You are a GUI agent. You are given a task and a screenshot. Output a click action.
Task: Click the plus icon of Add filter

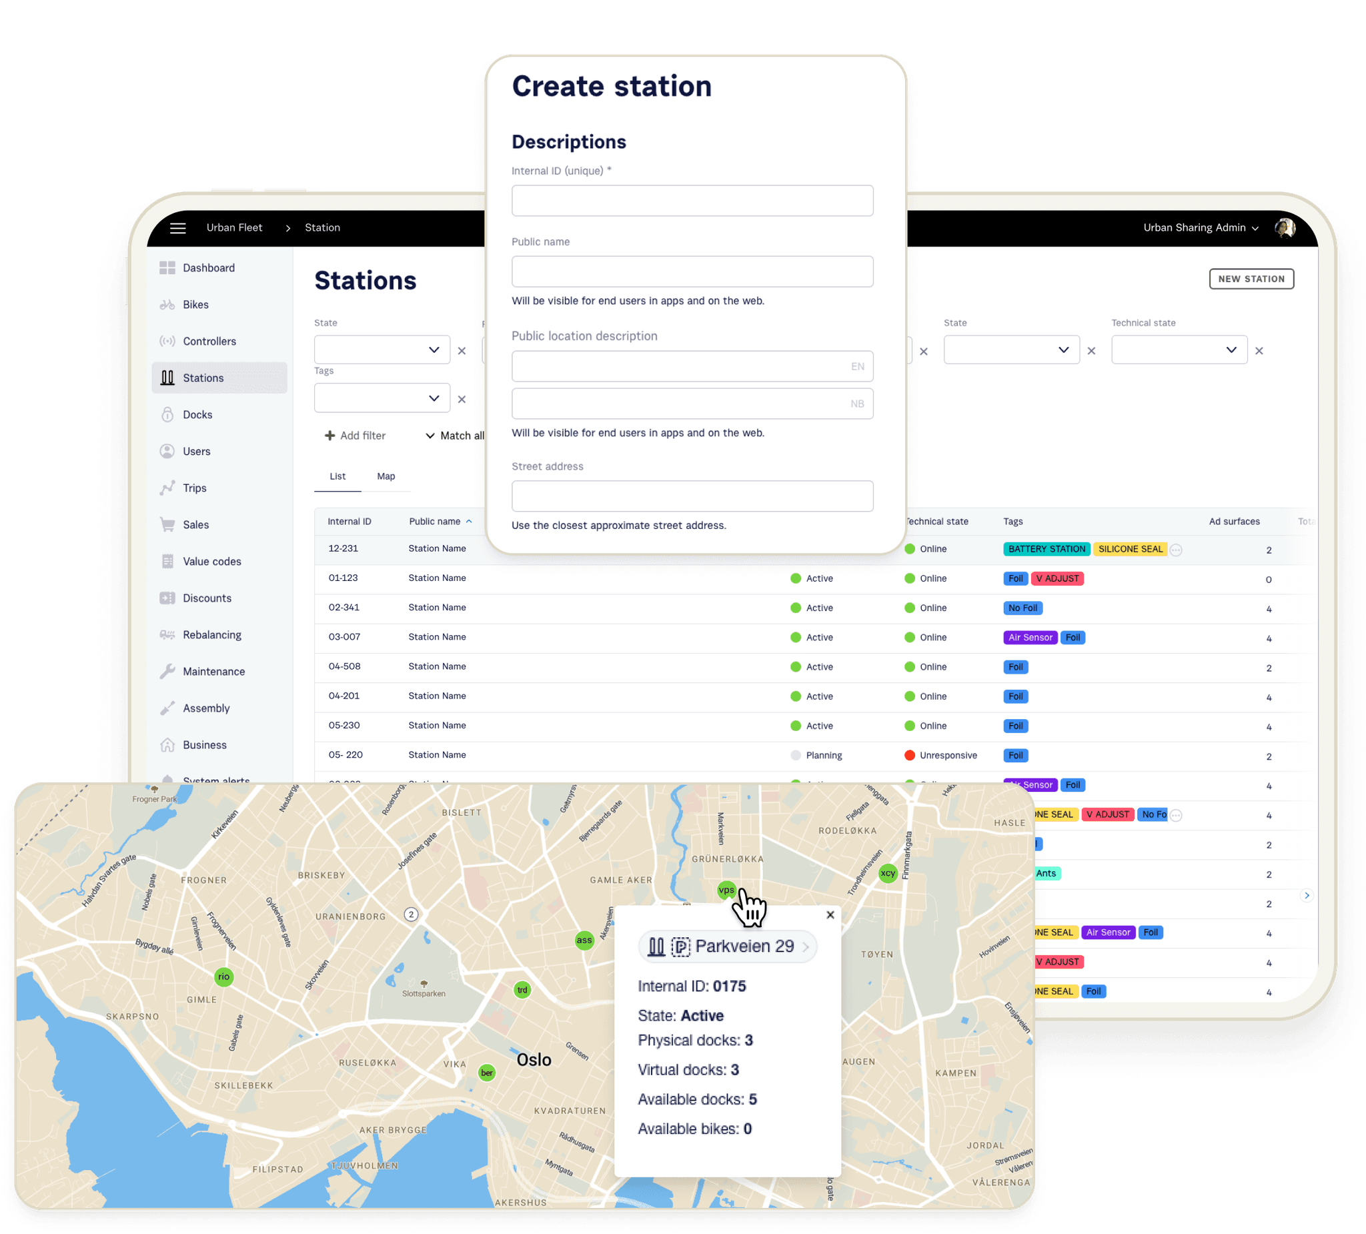tap(330, 435)
